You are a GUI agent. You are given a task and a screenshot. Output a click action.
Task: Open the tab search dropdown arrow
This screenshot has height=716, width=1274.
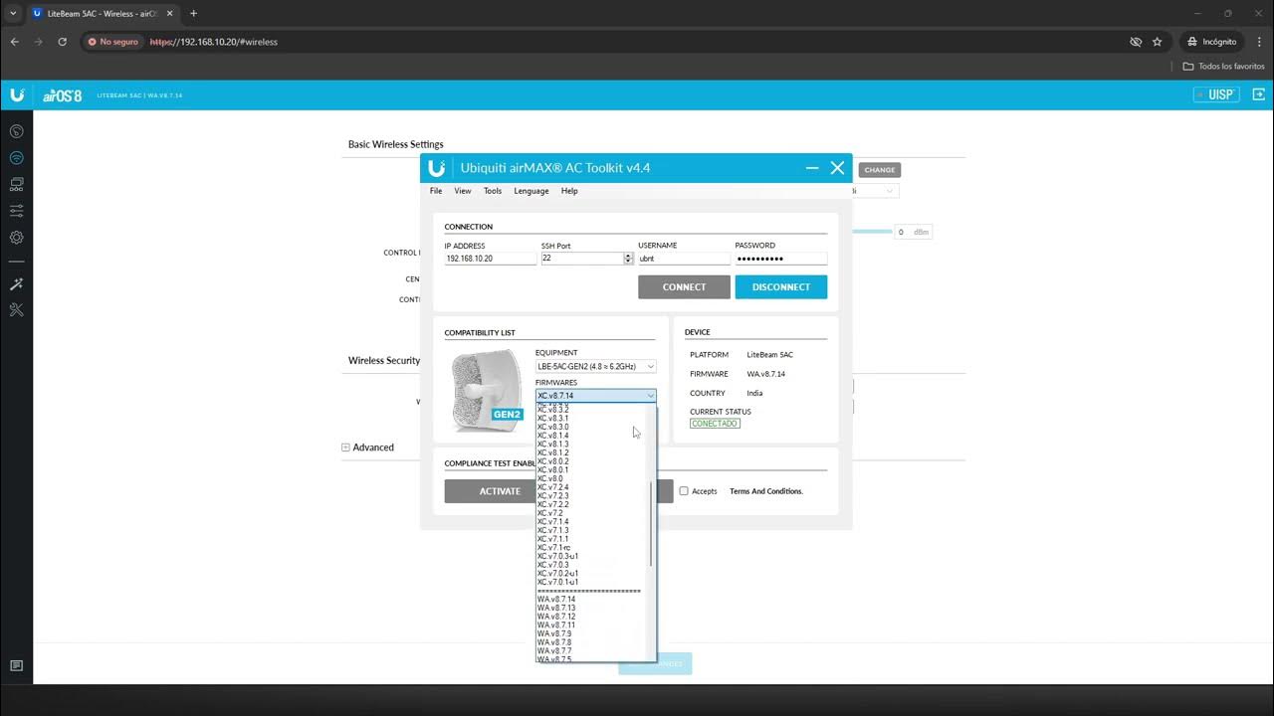click(x=13, y=14)
